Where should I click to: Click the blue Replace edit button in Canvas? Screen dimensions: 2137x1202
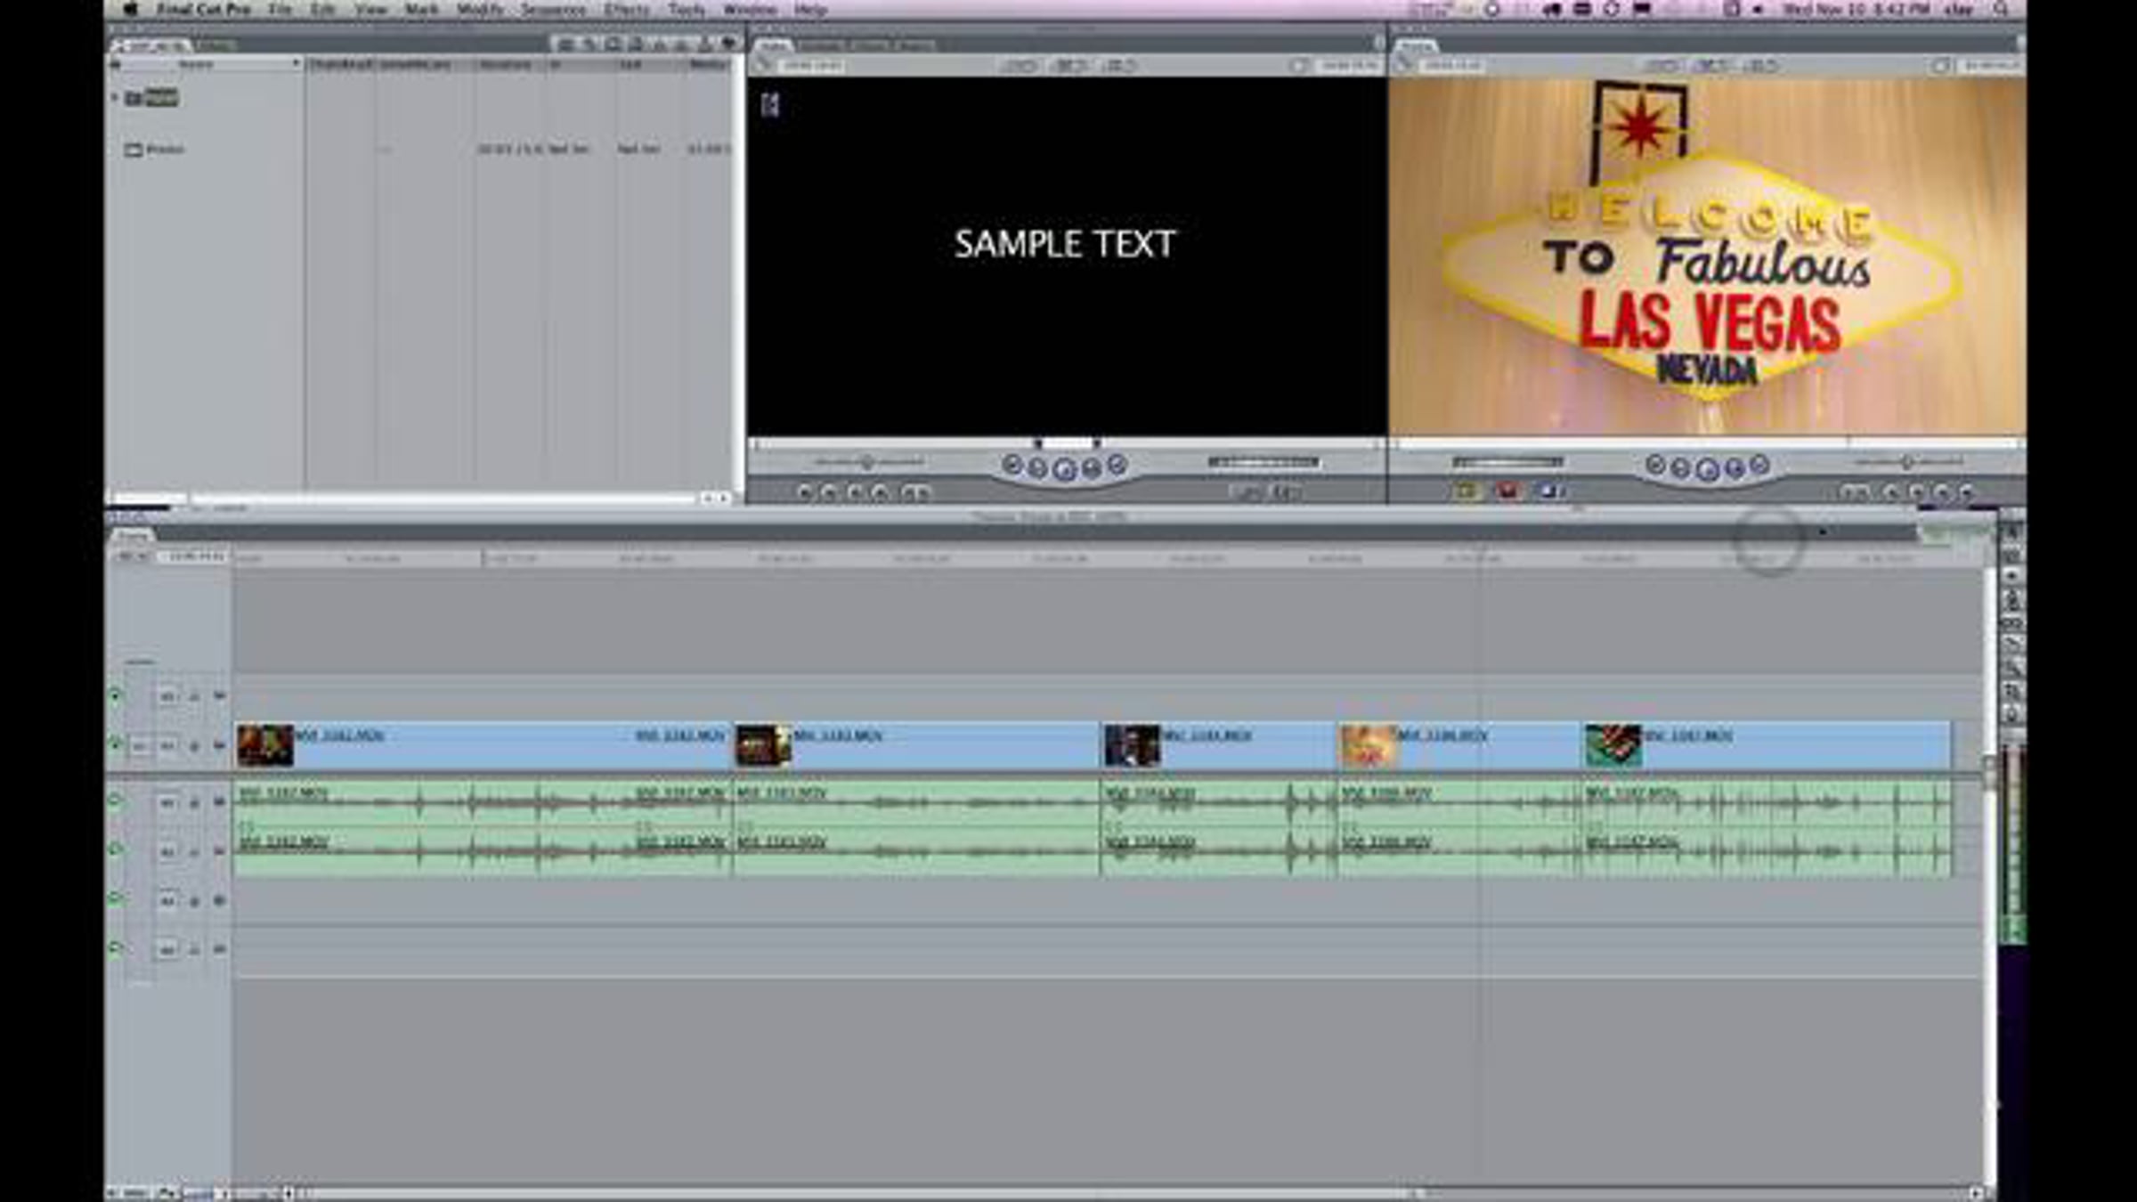click(1550, 491)
